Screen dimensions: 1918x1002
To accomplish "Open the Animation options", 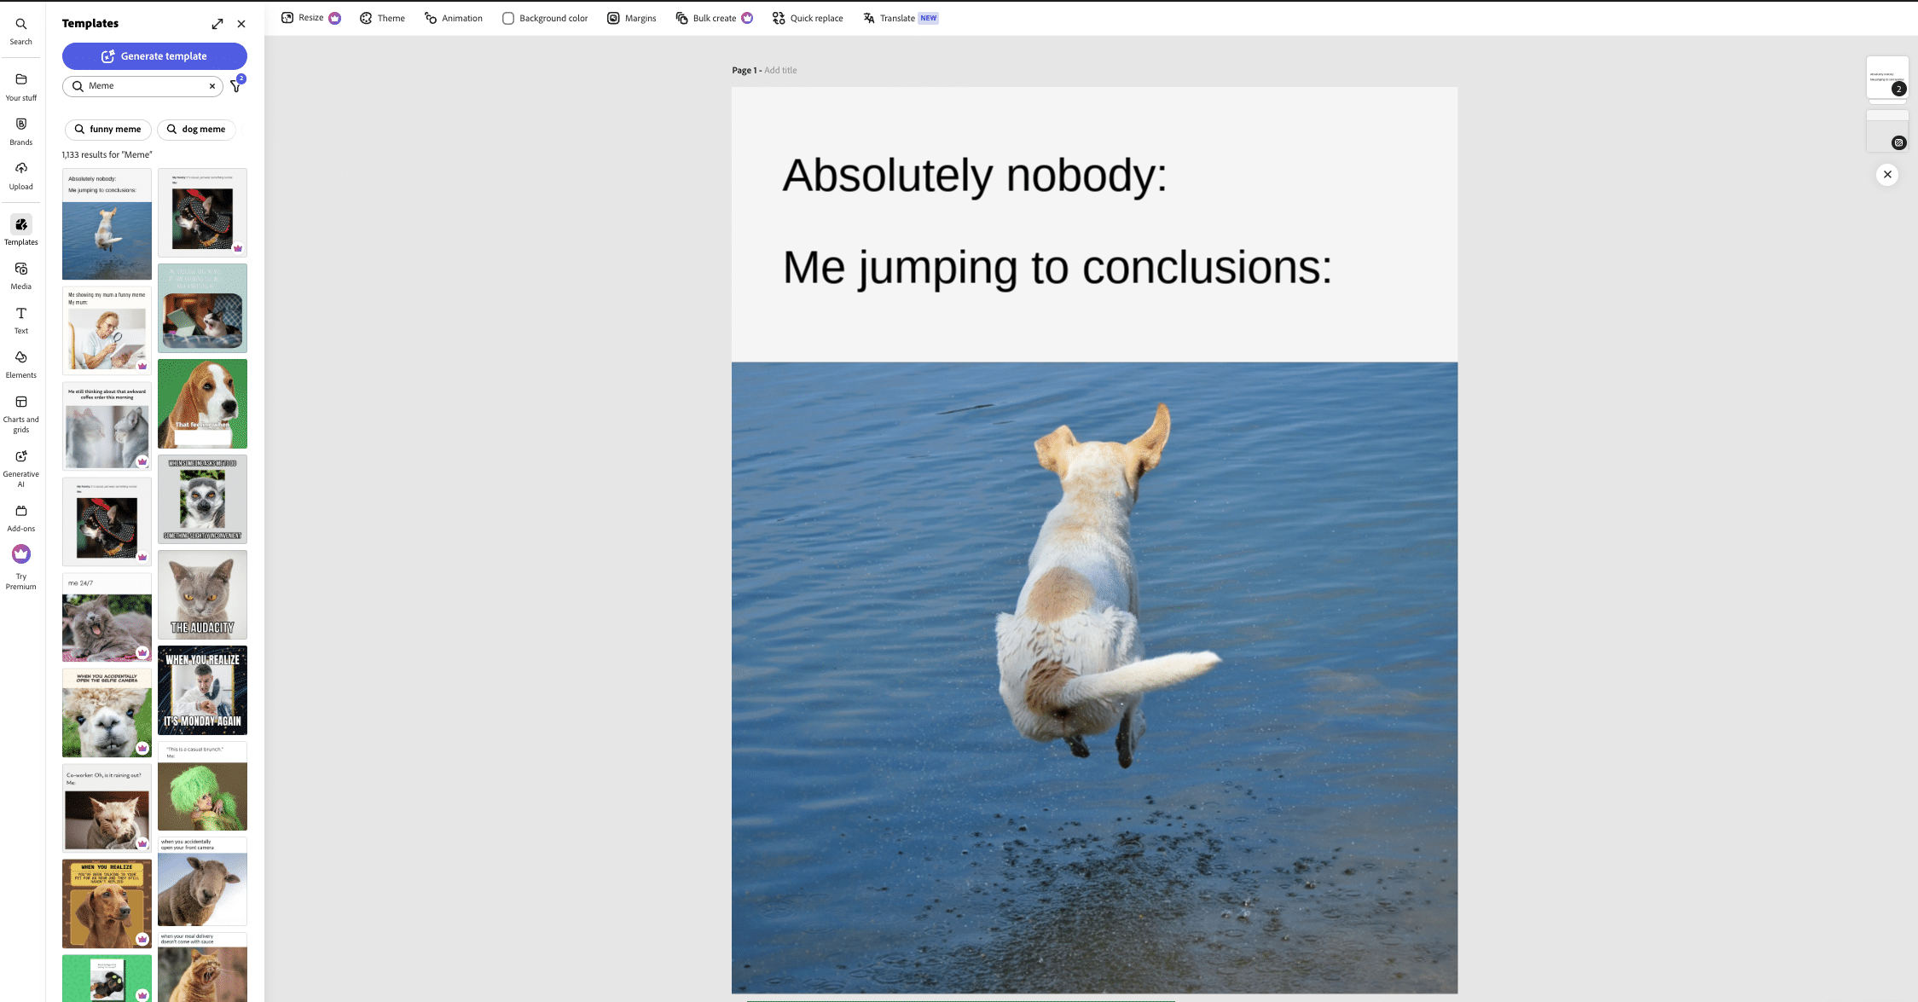I will (x=453, y=17).
